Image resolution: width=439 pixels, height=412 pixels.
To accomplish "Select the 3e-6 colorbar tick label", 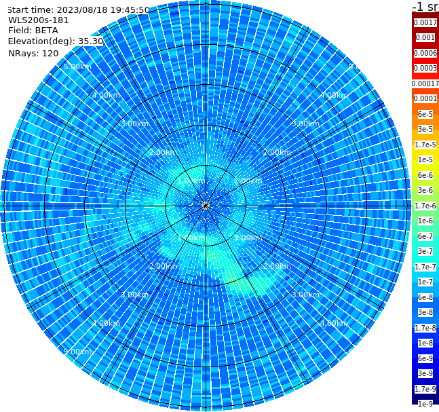I will (425, 190).
